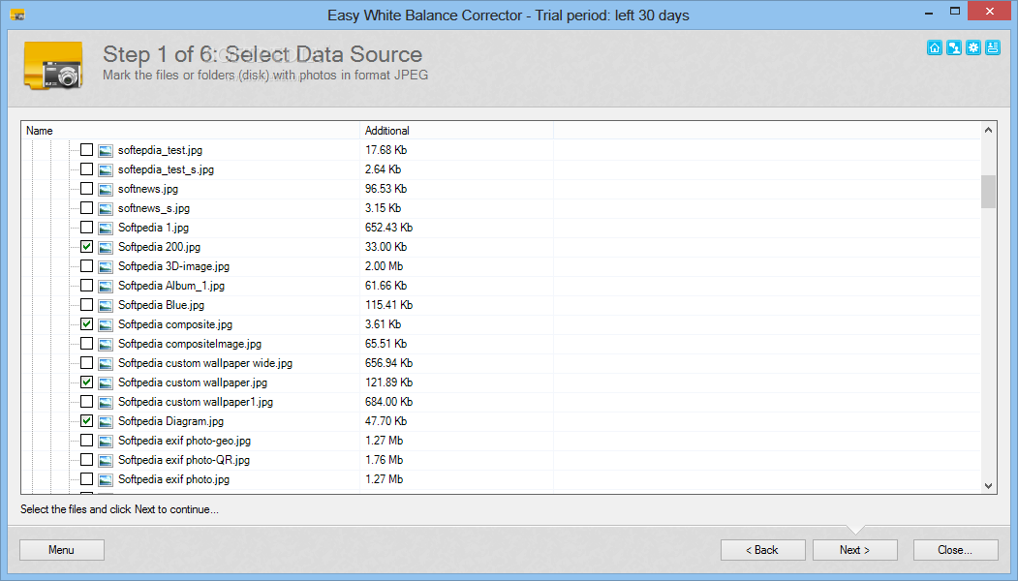The width and height of the screenshot is (1018, 581).
Task: Uncheck the Softpedia Diagram.jpg checkbox
Action: click(86, 420)
